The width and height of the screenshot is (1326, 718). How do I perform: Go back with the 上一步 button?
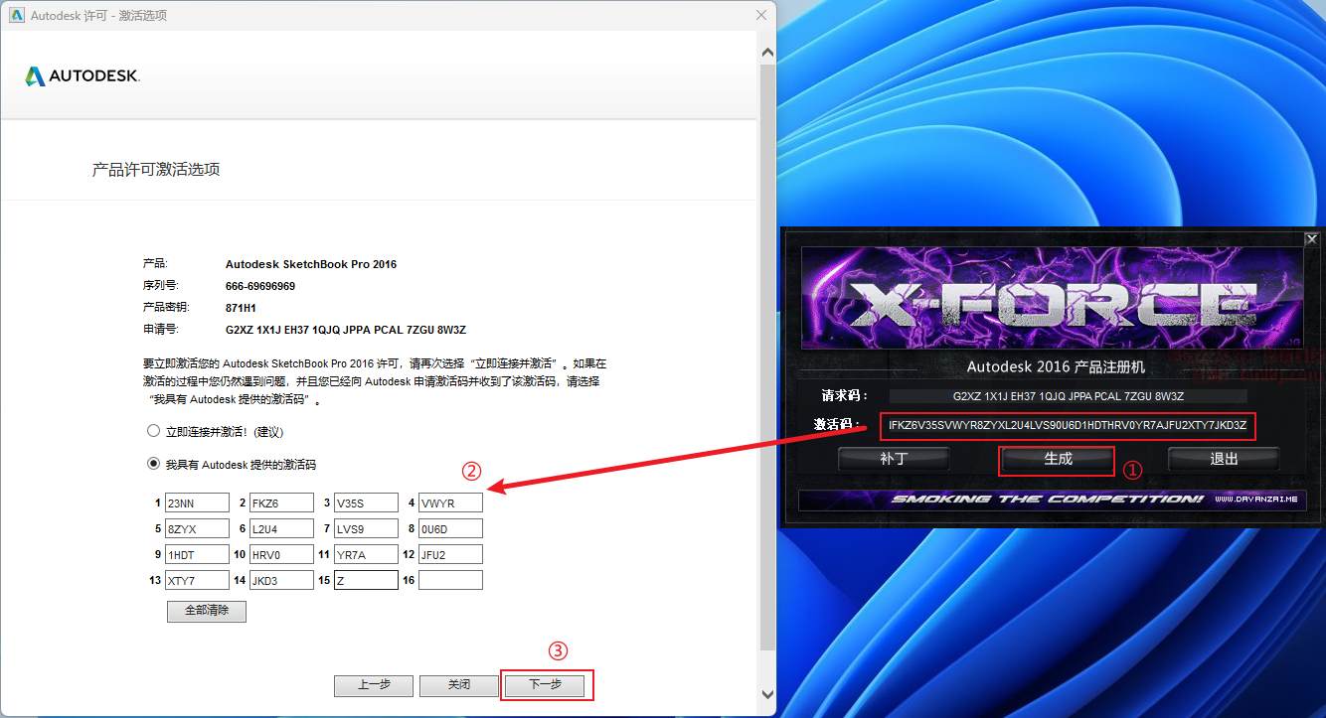[373, 685]
